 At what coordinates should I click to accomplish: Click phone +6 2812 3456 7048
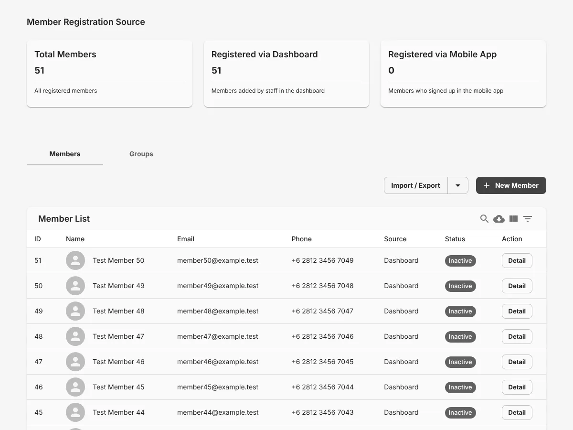tap(323, 286)
